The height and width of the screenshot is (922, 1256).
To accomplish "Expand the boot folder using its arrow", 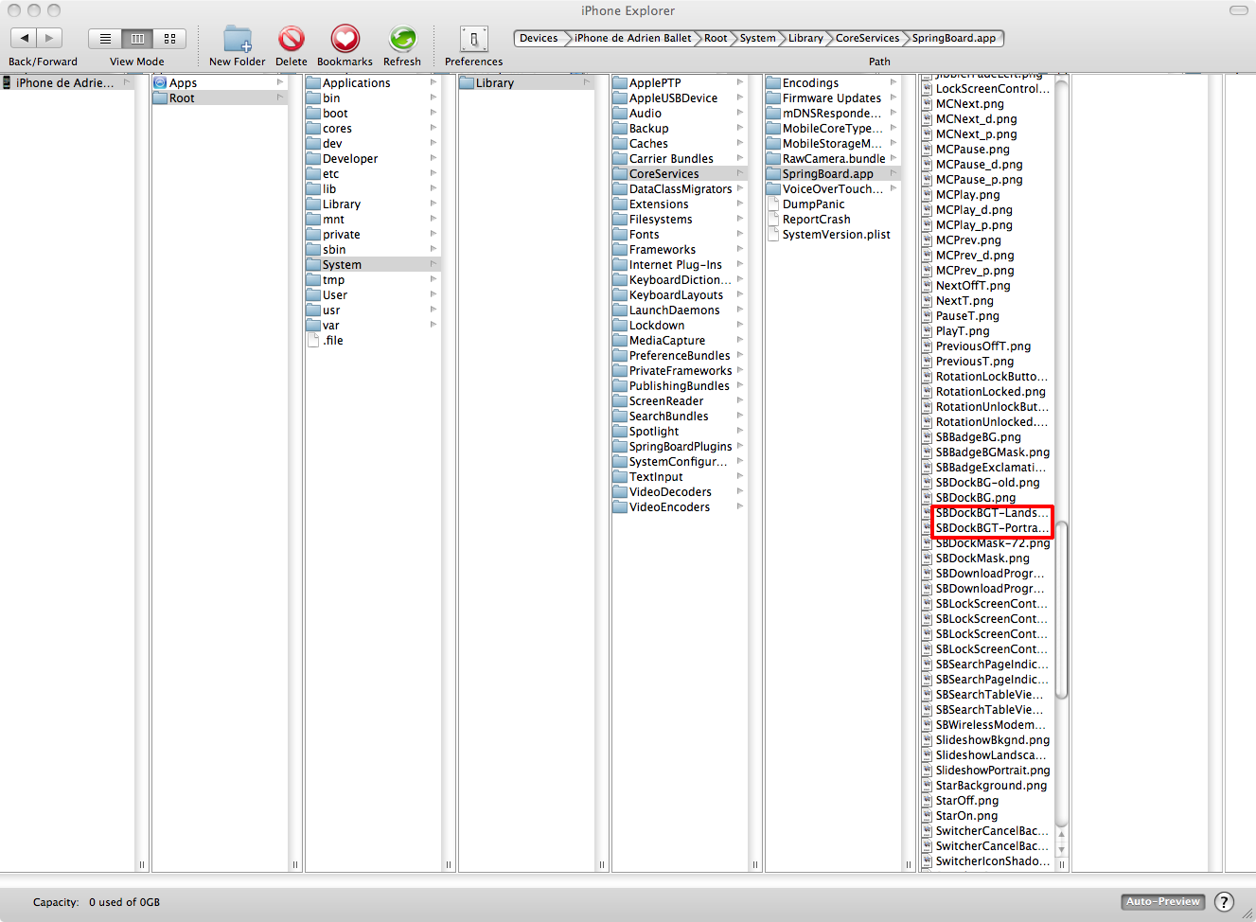I will 433,114.
